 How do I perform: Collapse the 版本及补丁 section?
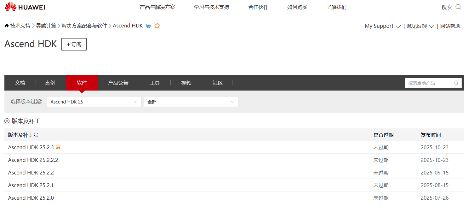(x=7, y=121)
